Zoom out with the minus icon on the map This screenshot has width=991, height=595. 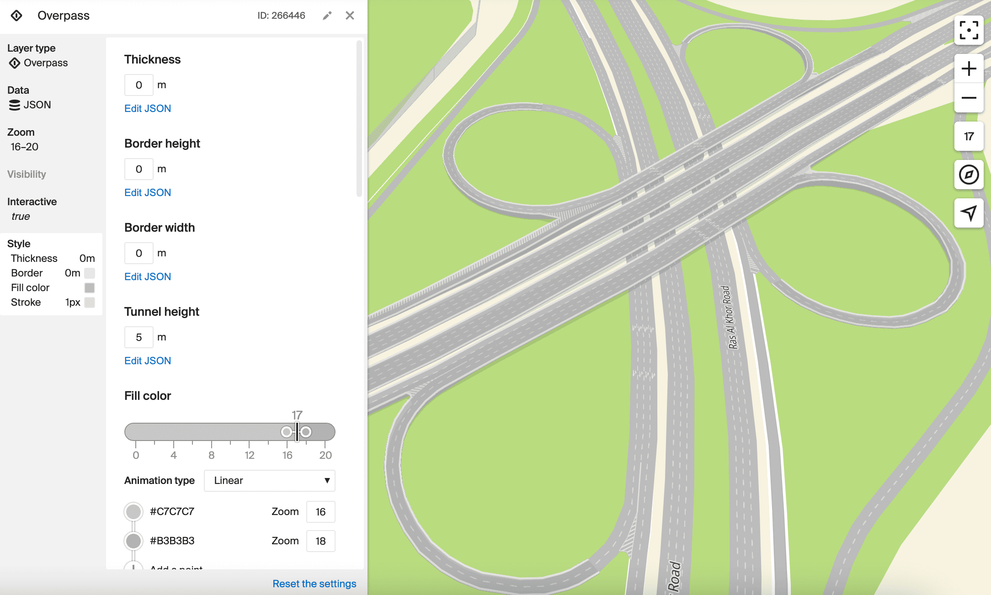[x=969, y=98]
